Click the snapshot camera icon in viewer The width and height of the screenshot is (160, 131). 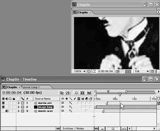(118, 71)
